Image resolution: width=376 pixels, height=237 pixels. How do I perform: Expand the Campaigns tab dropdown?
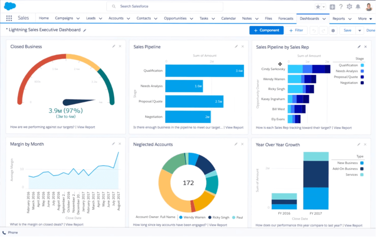78,18
